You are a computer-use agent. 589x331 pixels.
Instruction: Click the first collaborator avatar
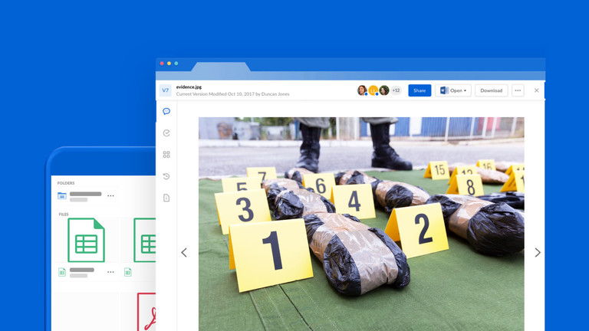[362, 90]
